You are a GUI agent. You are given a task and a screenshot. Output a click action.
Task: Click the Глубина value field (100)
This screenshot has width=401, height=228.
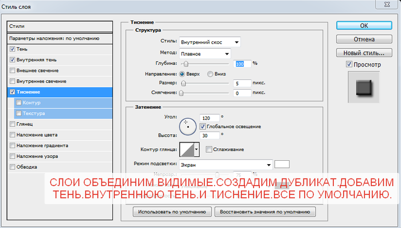click(x=242, y=64)
